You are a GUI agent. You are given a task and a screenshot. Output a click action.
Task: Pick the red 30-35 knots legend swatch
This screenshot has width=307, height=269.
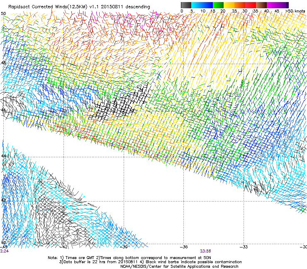[251, 5]
